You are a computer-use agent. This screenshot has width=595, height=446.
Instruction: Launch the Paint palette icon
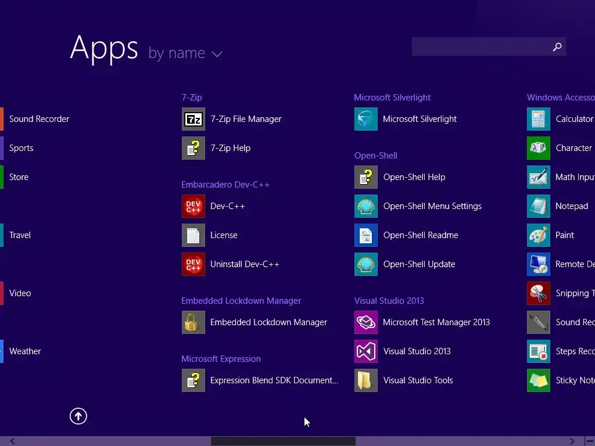point(539,235)
